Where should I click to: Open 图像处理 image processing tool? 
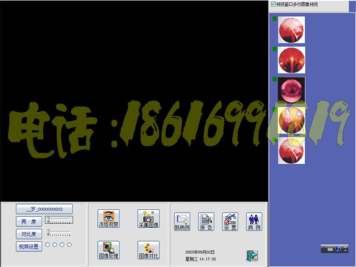click(x=109, y=250)
